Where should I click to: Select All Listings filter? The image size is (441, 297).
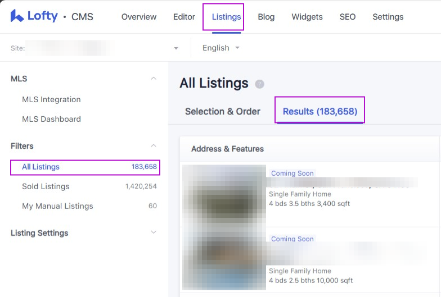pyautogui.click(x=85, y=167)
